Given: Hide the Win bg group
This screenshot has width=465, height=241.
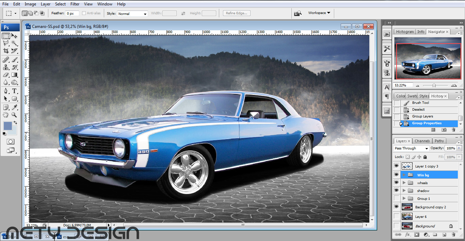Looking at the screenshot, I should 396,175.
